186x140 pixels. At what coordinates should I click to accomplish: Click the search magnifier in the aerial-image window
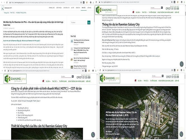(x=163, y=76)
